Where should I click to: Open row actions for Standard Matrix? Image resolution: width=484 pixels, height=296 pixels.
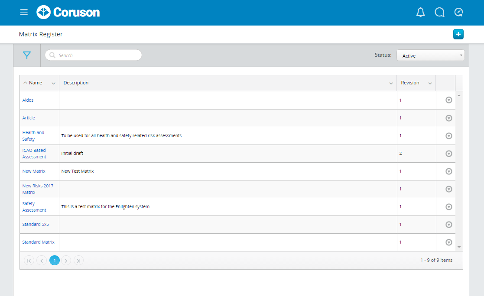[449, 242]
